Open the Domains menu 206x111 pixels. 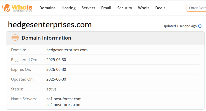point(47,8)
